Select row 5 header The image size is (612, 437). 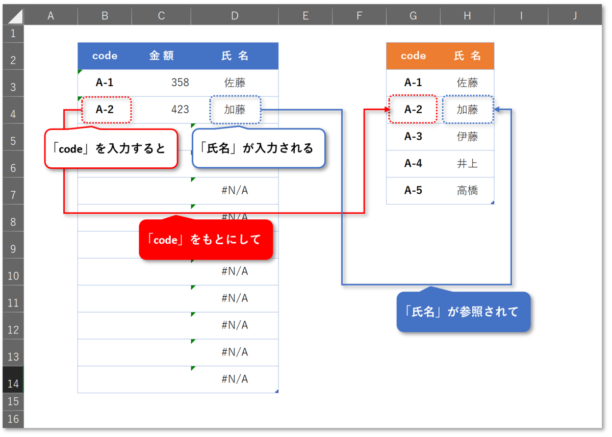[x=13, y=137]
